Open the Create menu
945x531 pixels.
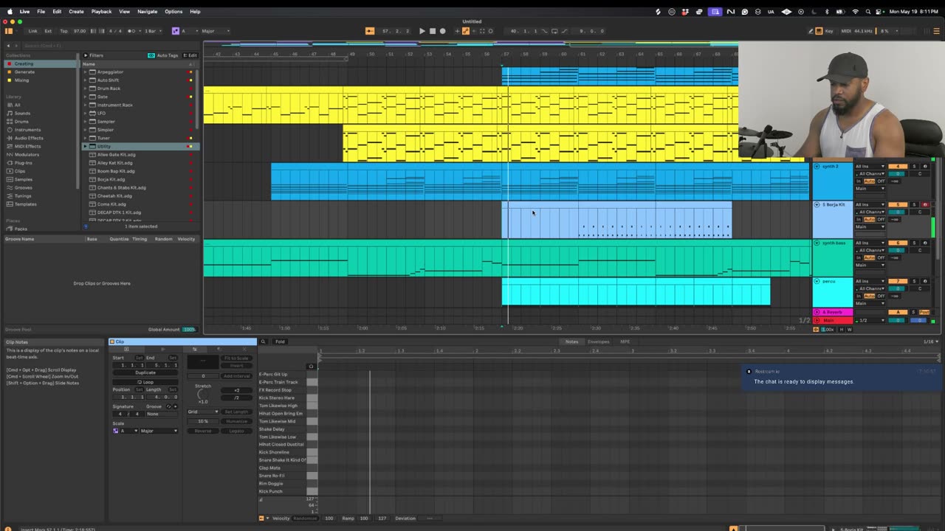coord(76,12)
